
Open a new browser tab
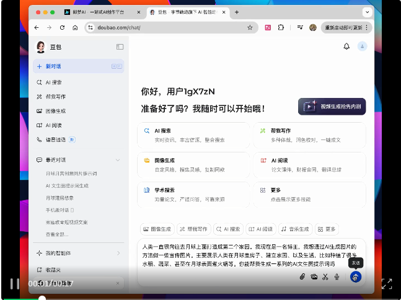pyautogui.click(x=237, y=12)
